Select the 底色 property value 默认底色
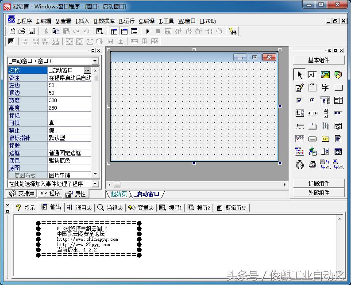 [69, 160]
